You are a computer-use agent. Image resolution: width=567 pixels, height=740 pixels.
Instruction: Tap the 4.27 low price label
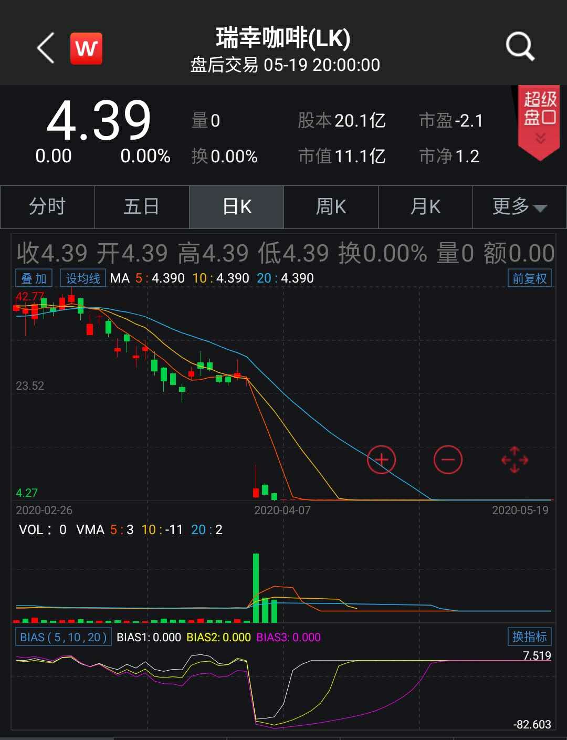(x=27, y=493)
